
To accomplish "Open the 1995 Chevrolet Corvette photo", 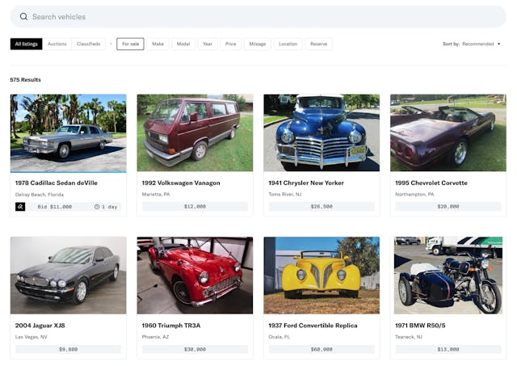I will tap(448, 133).
